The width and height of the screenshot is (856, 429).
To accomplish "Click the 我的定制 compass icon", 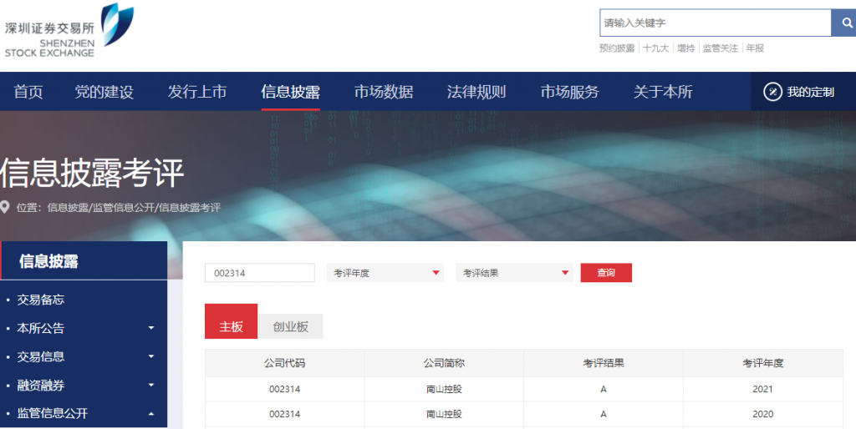I will 772,92.
